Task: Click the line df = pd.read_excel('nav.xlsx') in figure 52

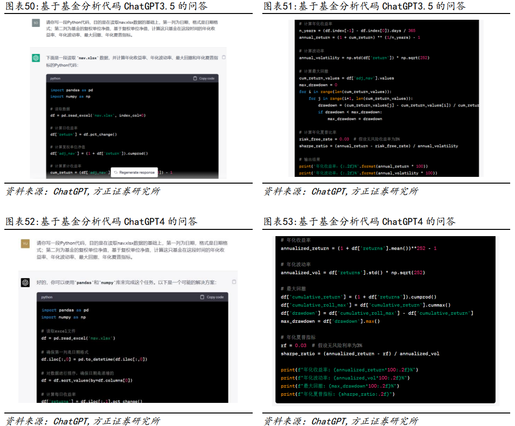Action: (x=78, y=338)
